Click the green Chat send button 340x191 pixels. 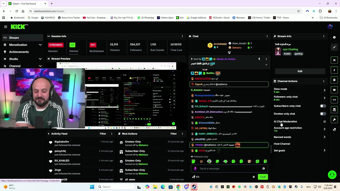pos(263,177)
